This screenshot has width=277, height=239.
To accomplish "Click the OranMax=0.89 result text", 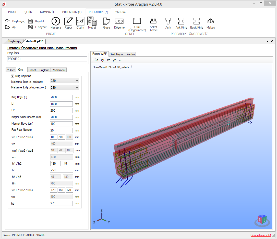I will (112, 67).
